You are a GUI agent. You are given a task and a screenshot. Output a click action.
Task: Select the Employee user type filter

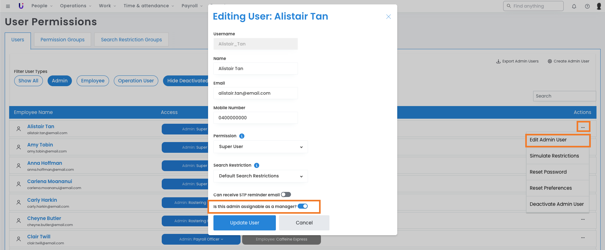93,81
